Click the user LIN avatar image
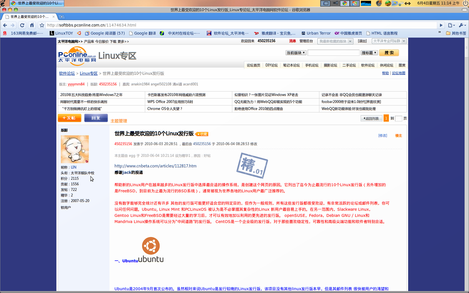 75,149
